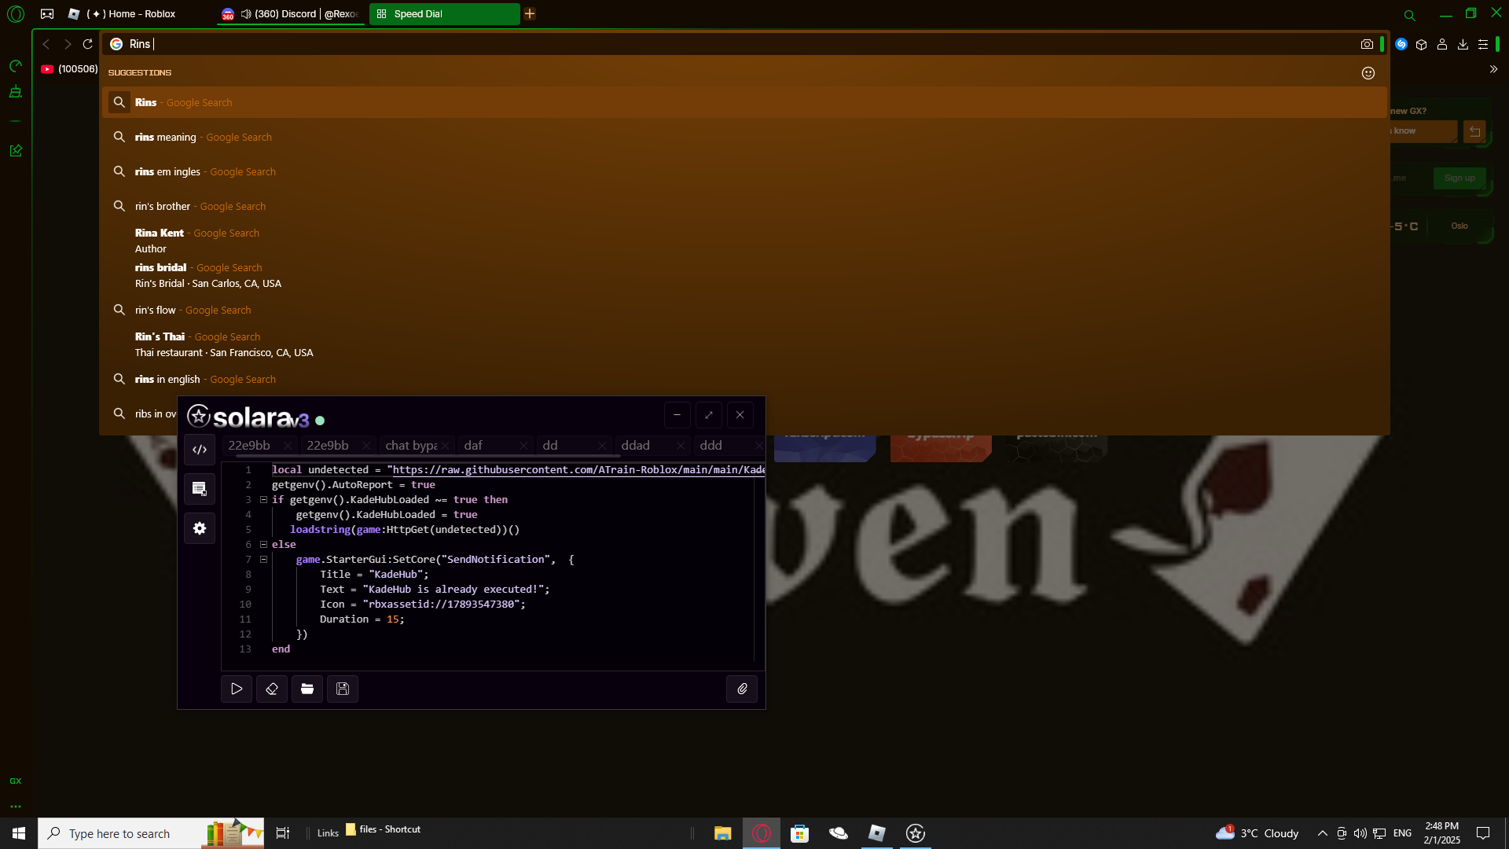Screen dimensions: 1509x849
Task: Save script with the floppy disk icon
Action: [343, 689]
